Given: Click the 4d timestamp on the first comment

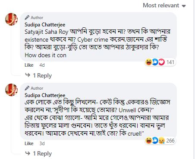Looking at the screenshot, I should point(42,65).
